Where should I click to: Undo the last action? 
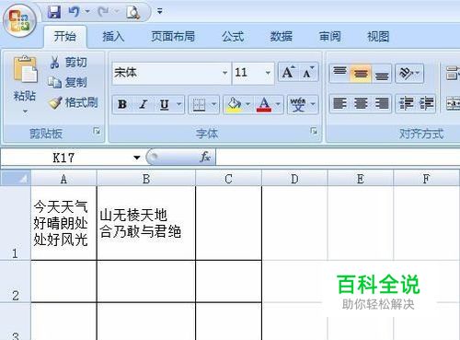[x=75, y=12]
